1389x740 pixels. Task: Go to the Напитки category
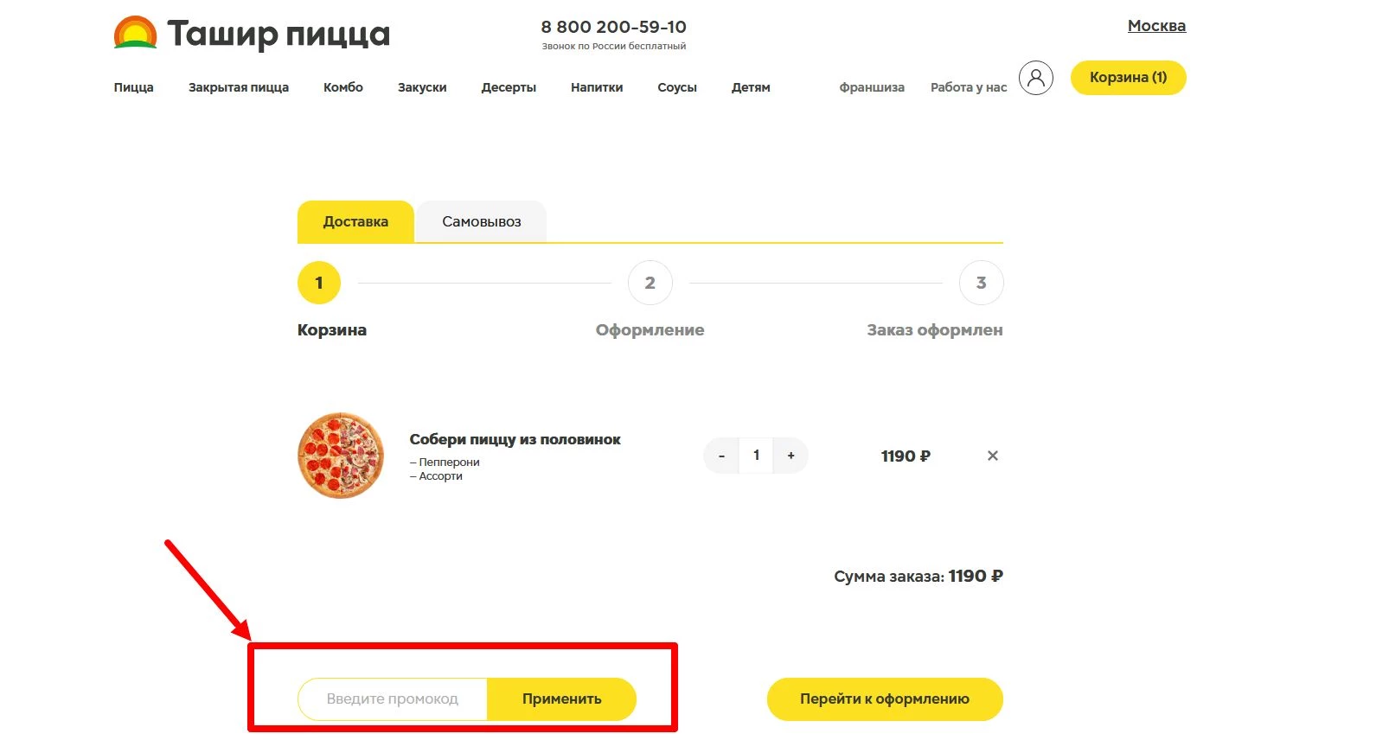click(596, 86)
